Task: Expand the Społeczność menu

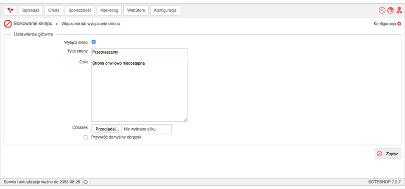Action: tap(80, 10)
